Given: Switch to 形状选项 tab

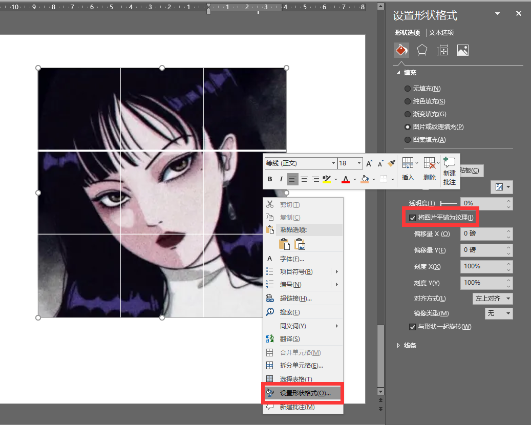Looking at the screenshot, I should pyautogui.click(x=408, y=32).
